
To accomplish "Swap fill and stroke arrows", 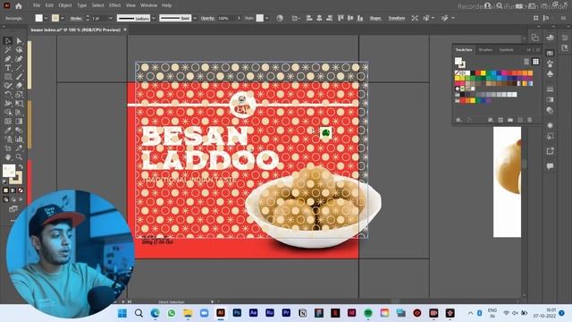I will (x=21, y=167).
